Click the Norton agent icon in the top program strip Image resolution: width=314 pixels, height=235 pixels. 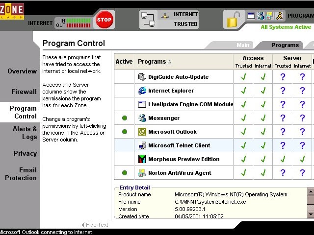(x=270, y=16)
